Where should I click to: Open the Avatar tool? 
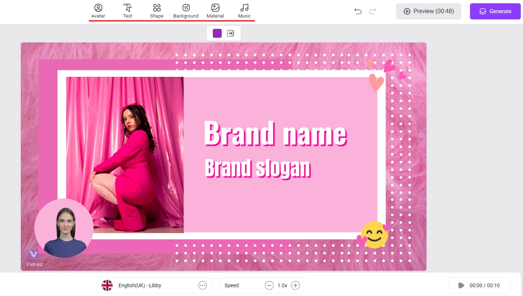[x=98, y=11]
